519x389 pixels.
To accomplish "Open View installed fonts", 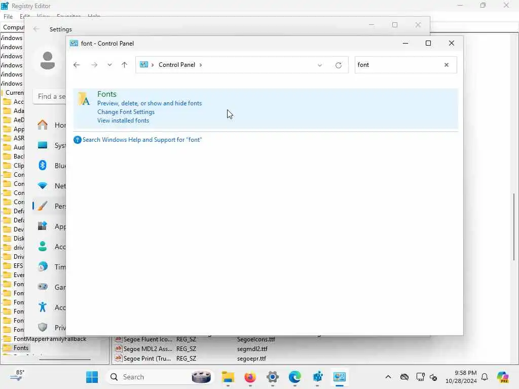I will pos(123,121).
